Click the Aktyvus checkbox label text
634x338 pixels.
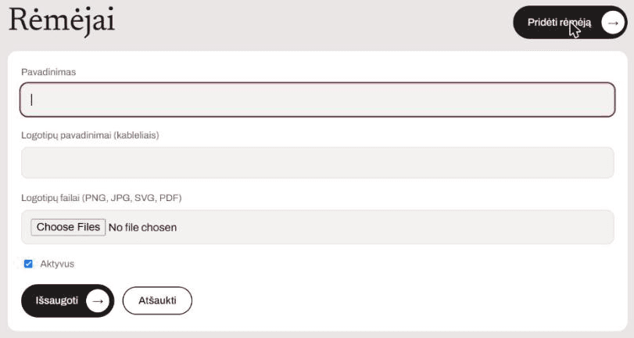57,264
